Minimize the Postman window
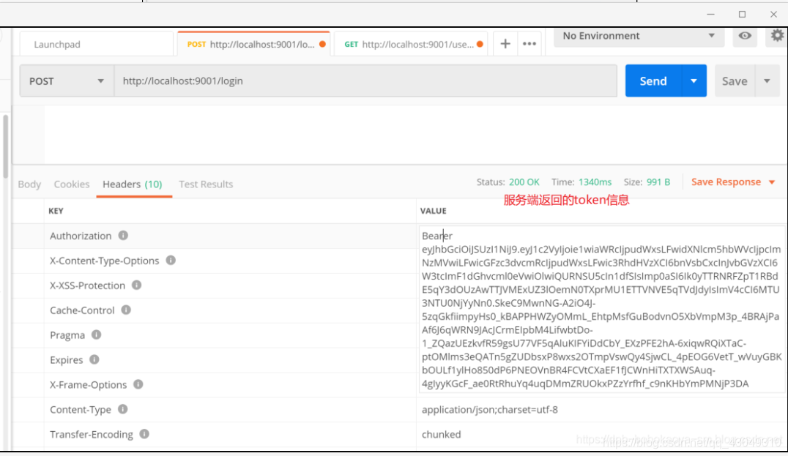 [710, 14]
